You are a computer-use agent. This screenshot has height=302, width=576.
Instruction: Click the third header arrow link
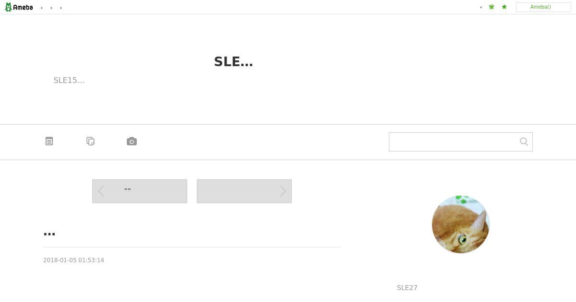[x=61, y=8]
